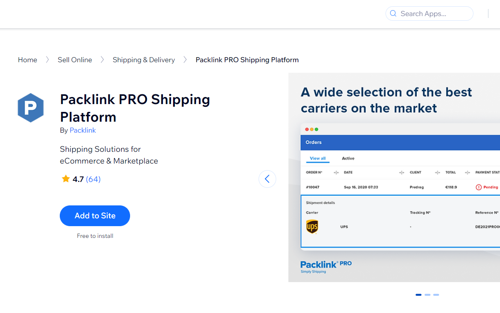500x313 pixels.
Task: Open the Shipping & Delivery breadcrumb
Action: tap(144, 59)
